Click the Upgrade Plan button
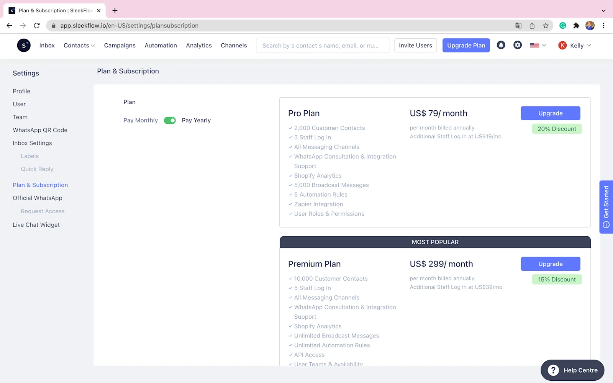The image size is (613, 383). coord(466,45)
